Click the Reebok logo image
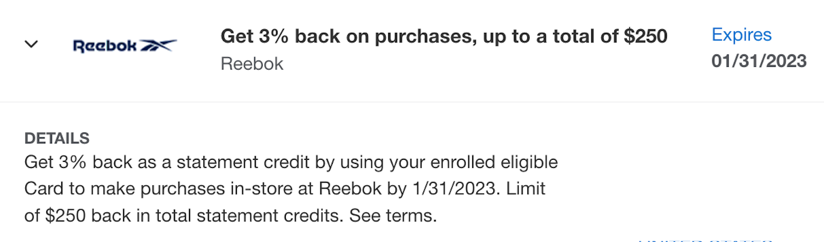824x242 pixels. 125,46
